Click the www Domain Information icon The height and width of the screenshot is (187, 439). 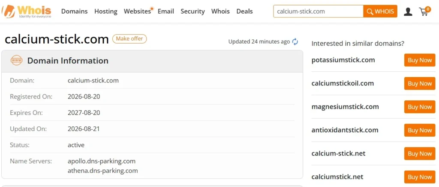[x=17, y=61]
